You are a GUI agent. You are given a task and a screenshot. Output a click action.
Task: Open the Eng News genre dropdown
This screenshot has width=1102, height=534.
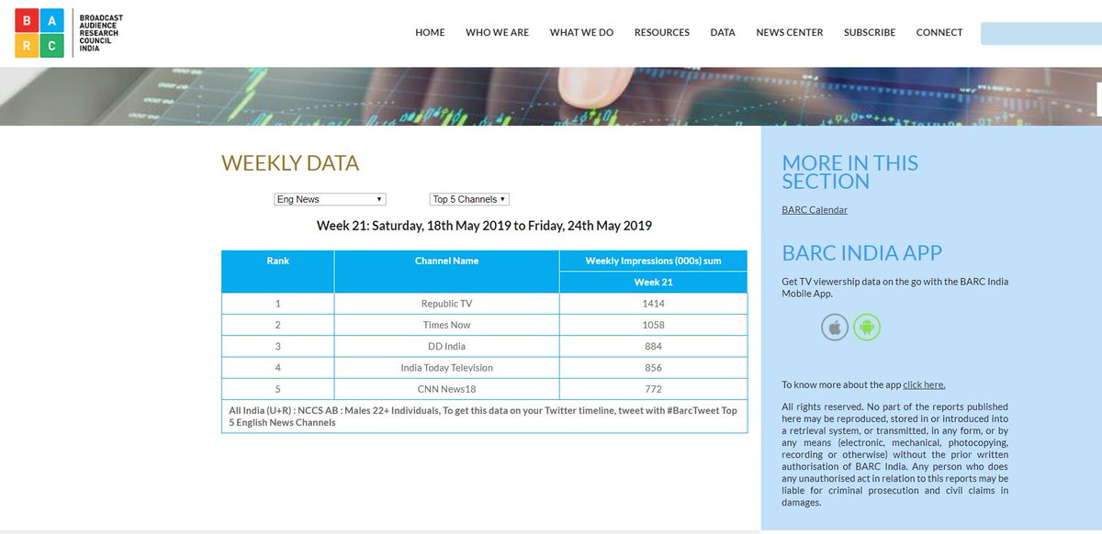tap(331, 199)
